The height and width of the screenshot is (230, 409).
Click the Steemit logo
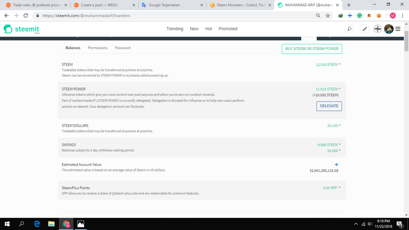click(21, 29)
